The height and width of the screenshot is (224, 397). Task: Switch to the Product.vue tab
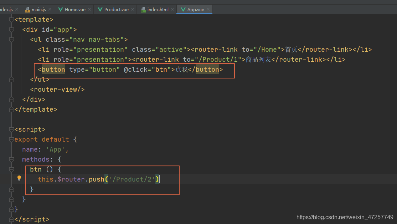tap(116, 9)
